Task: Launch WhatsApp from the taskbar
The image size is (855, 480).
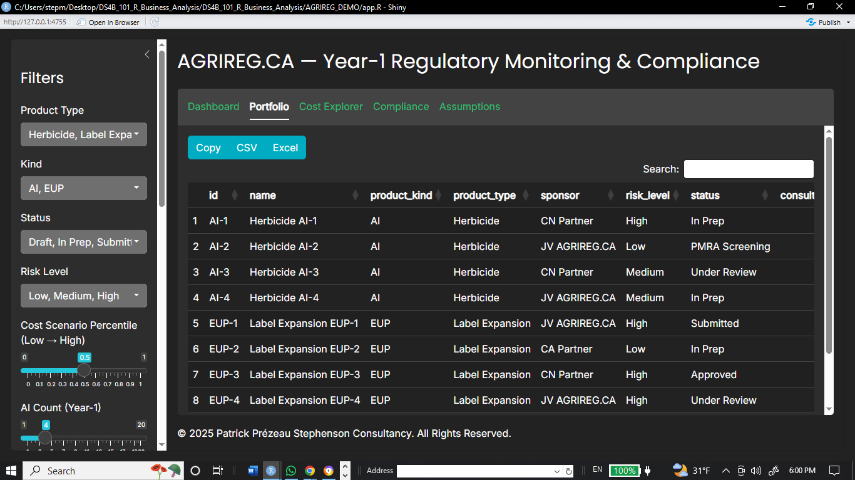Action: coord(290,471)
